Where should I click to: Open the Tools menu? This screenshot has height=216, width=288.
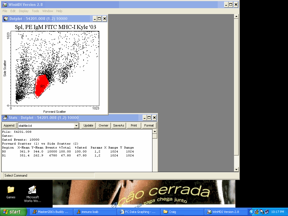35,11
